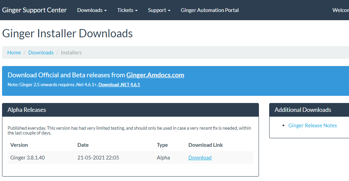Visit the Ginger.Amdocs.com link in the banner
This screenshot has height=181, width=349.
[155, 75]
